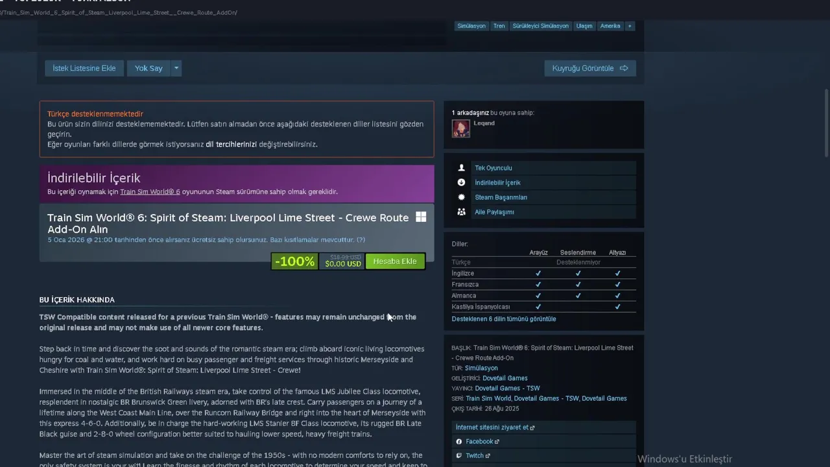This screenshot has height=467, width=830.
Task: Click Hesaba Ekle to claim the DLC
Action: tap(395, 261)
